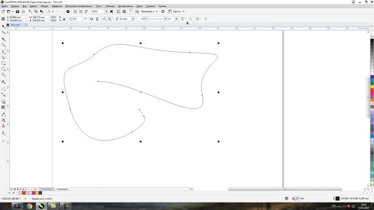Screen dimensions: 374x210
Task: Click the Open file folder icon
Action: click(x=9, y=12)
